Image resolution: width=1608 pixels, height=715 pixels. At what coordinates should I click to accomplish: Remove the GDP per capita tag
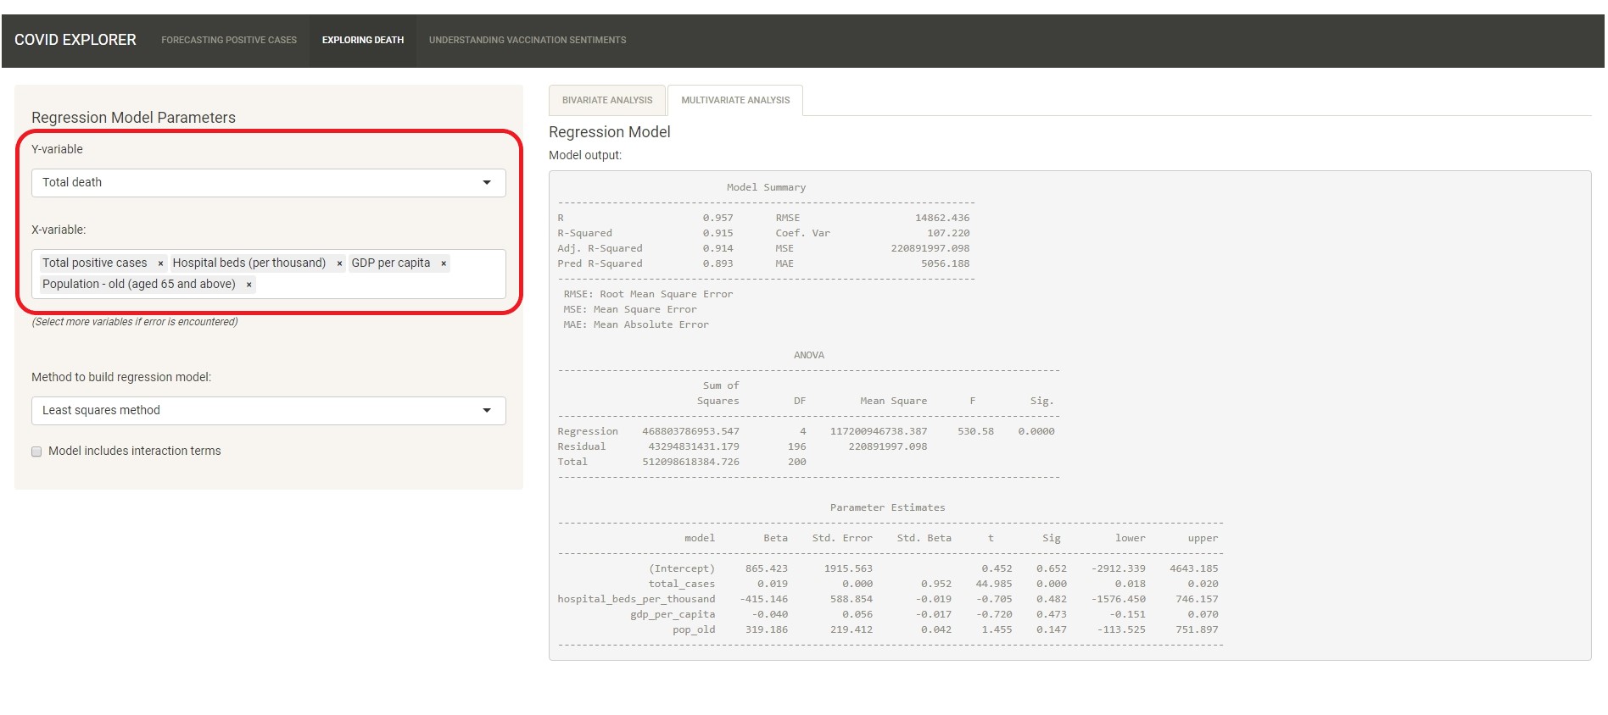[x=444, y=263]
